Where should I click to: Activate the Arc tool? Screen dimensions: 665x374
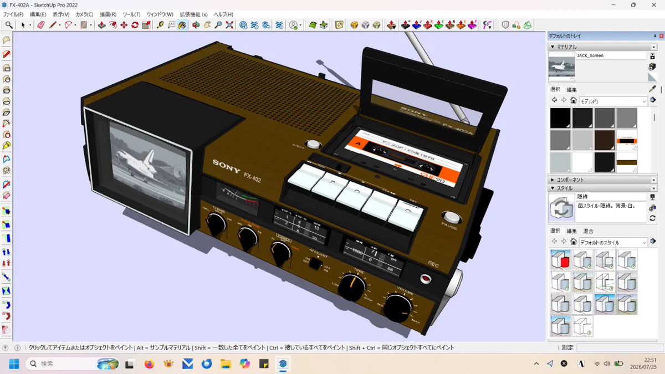point(68,25)
